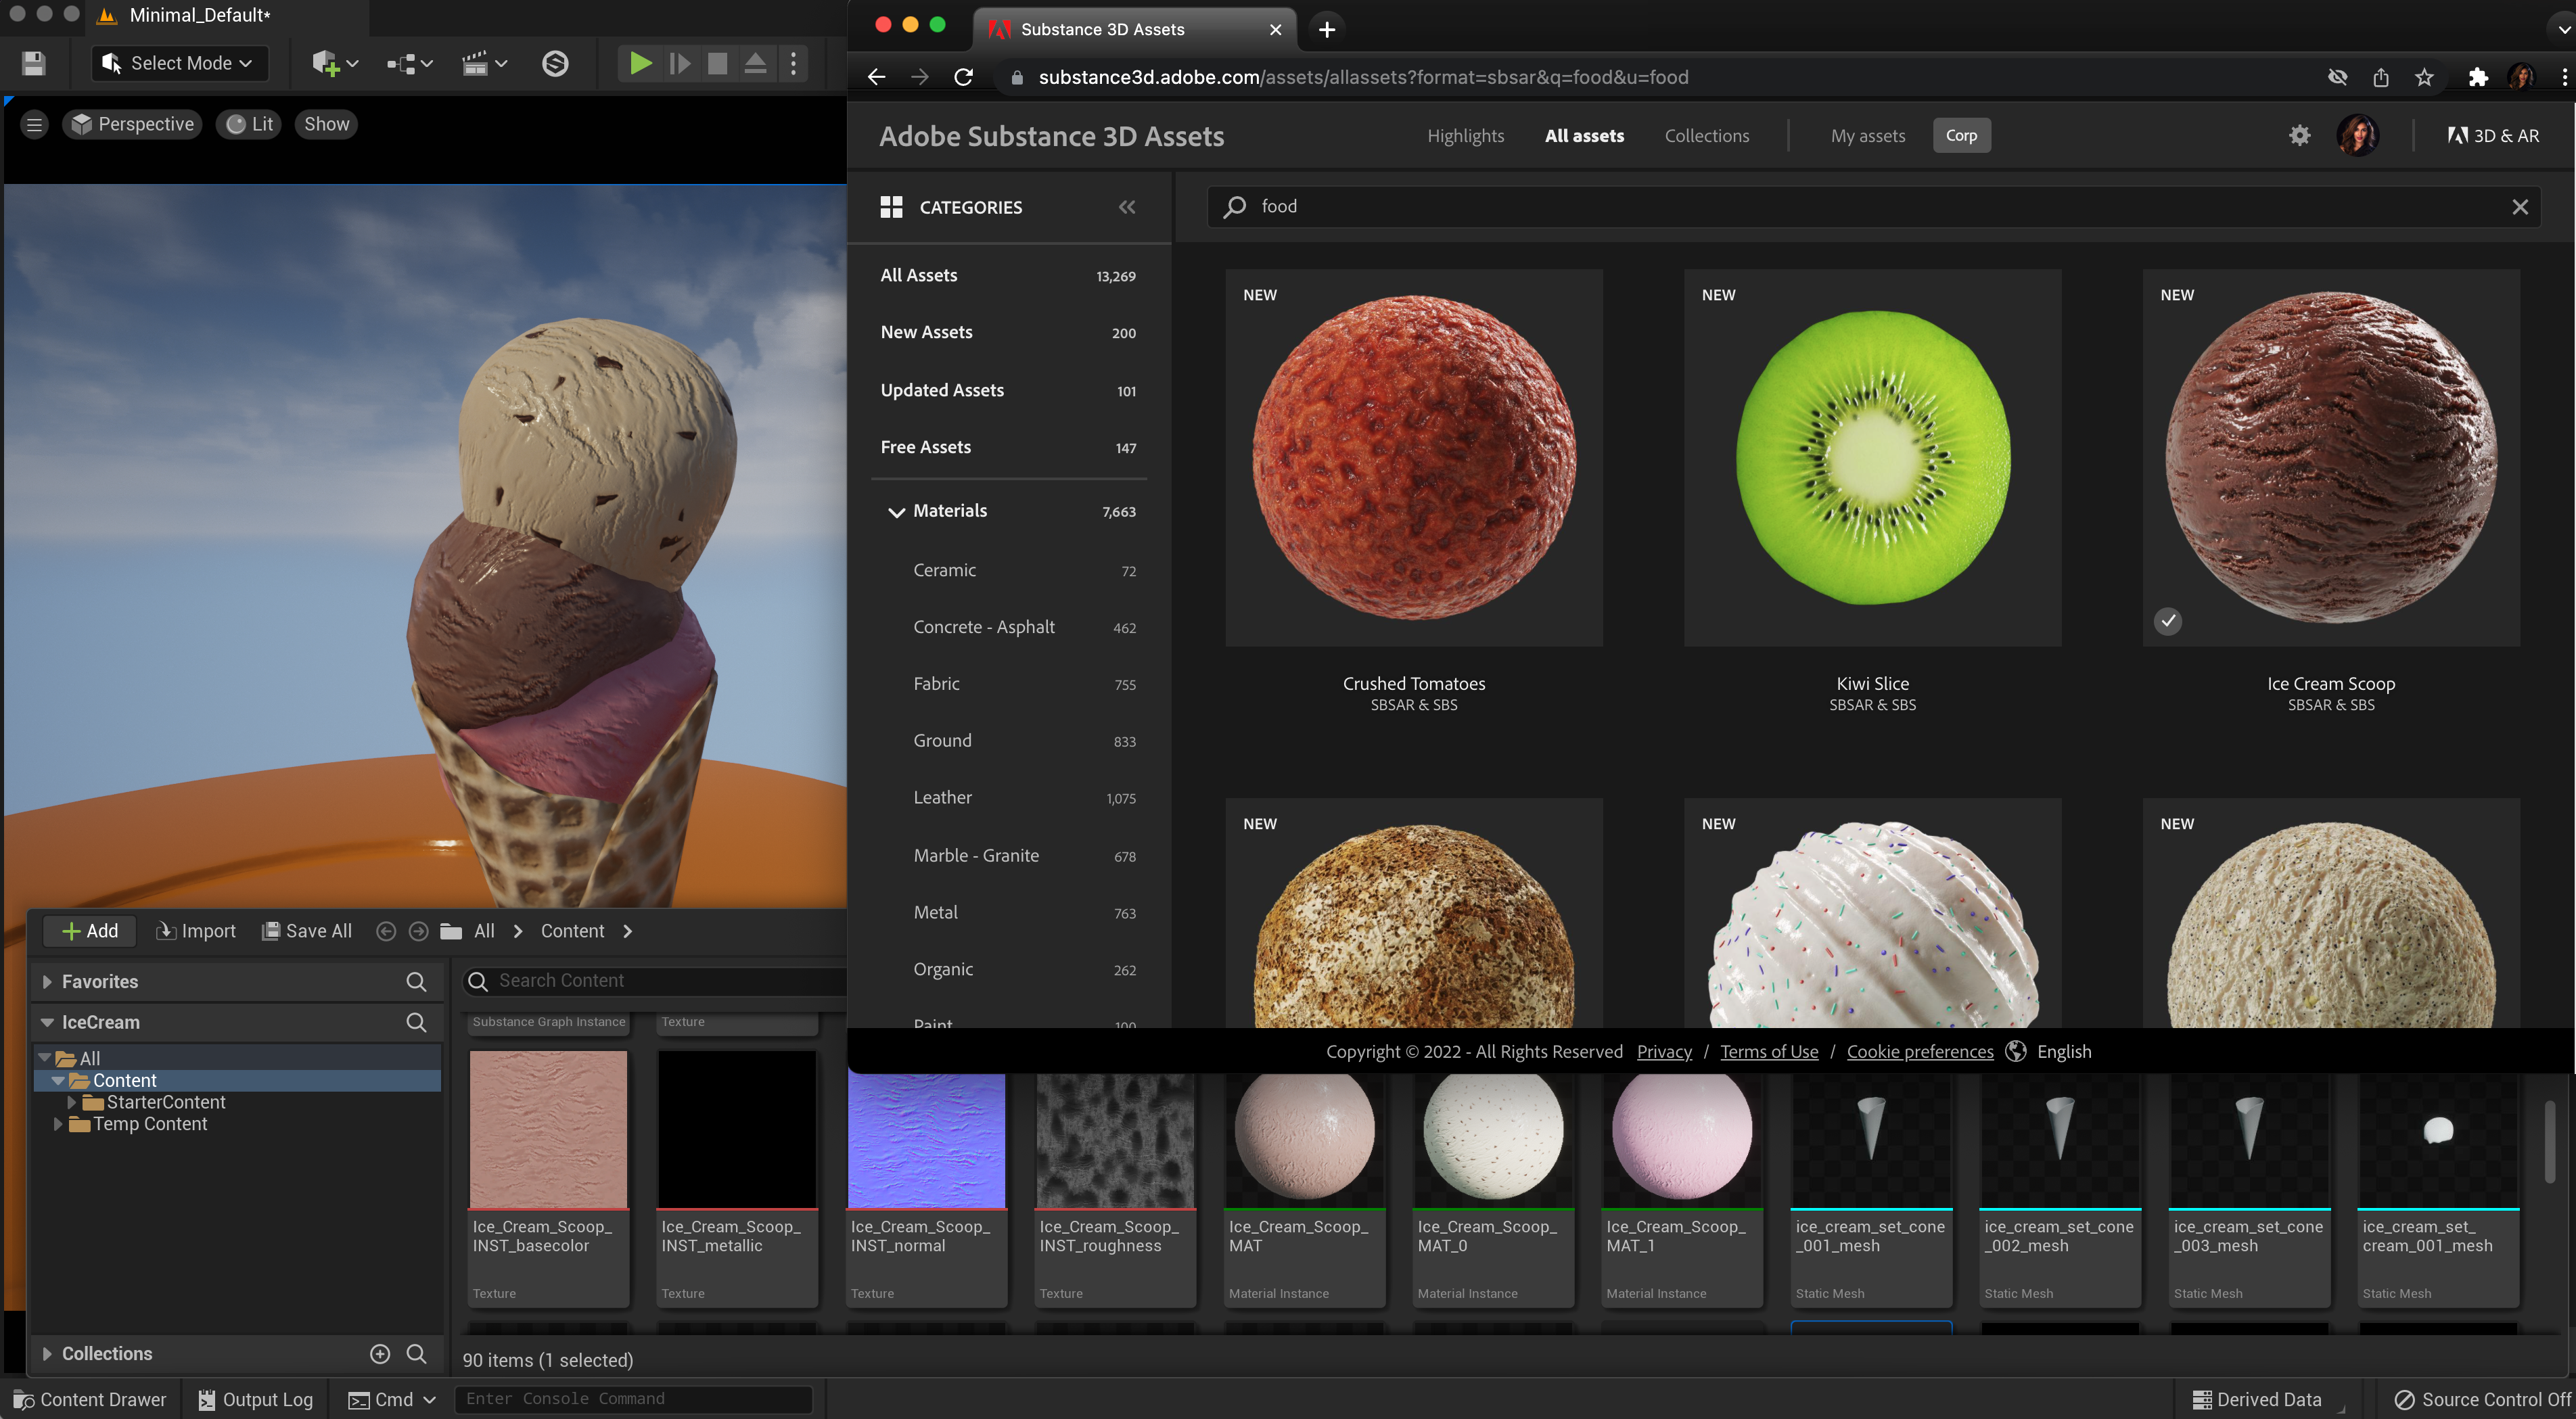The image size is (2576, 1419).
Task: Click the Substance plugin S icon
Action: tap(555, 64)
